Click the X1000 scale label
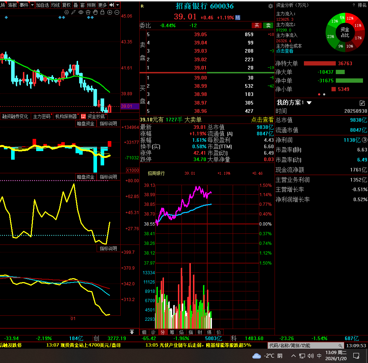The height and width of the screenshot is (363, 368). [132, 170]
